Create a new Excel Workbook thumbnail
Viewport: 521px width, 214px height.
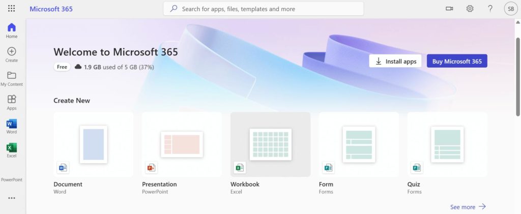click(x=271, y=144)
